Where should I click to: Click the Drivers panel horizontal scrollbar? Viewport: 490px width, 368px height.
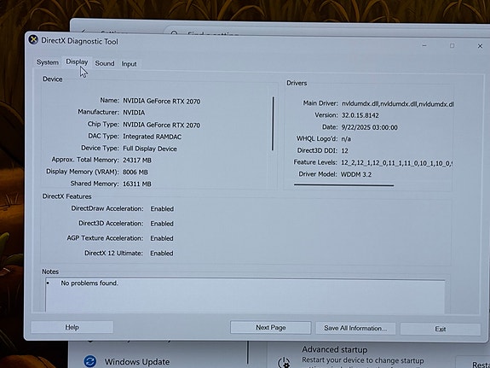tap(343, 185)
